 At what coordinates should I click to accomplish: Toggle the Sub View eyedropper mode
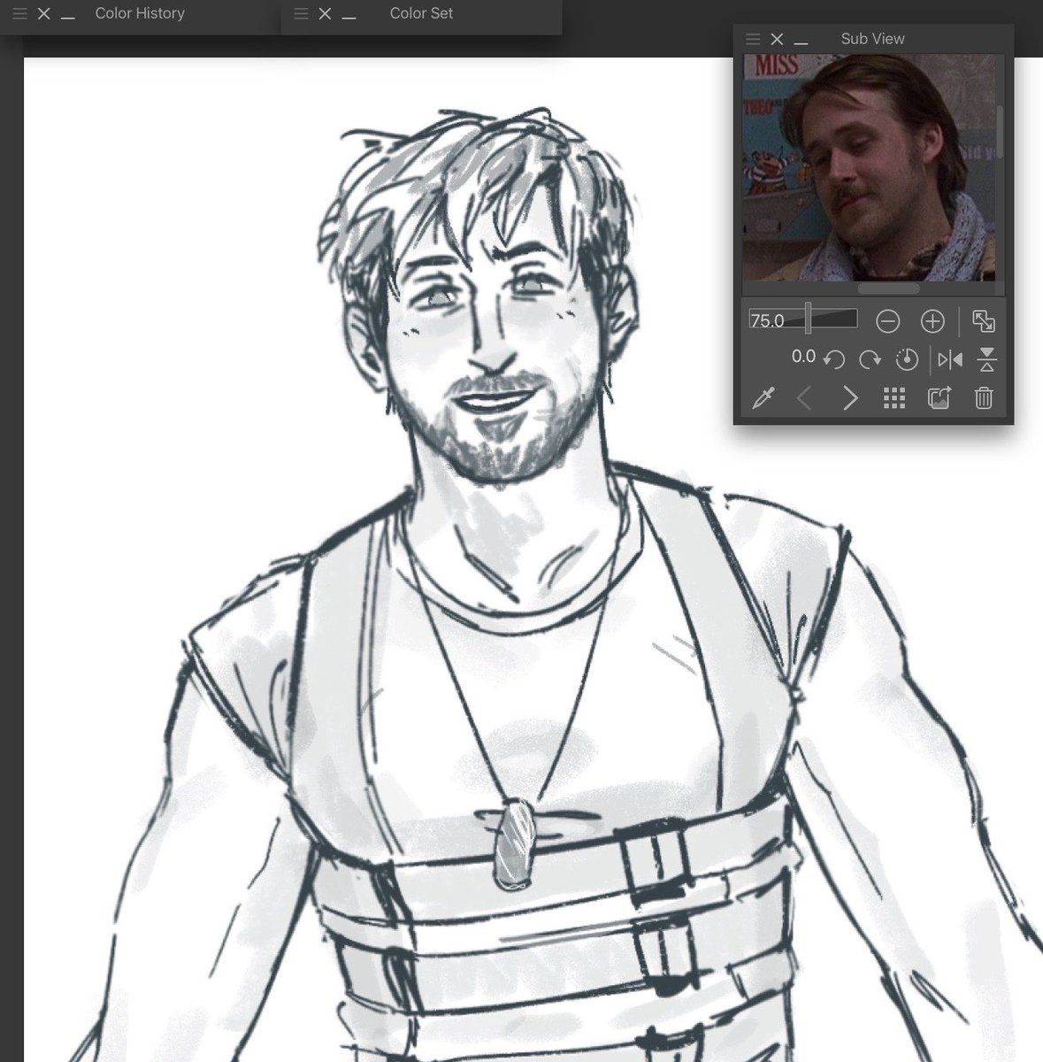(763, 398)
